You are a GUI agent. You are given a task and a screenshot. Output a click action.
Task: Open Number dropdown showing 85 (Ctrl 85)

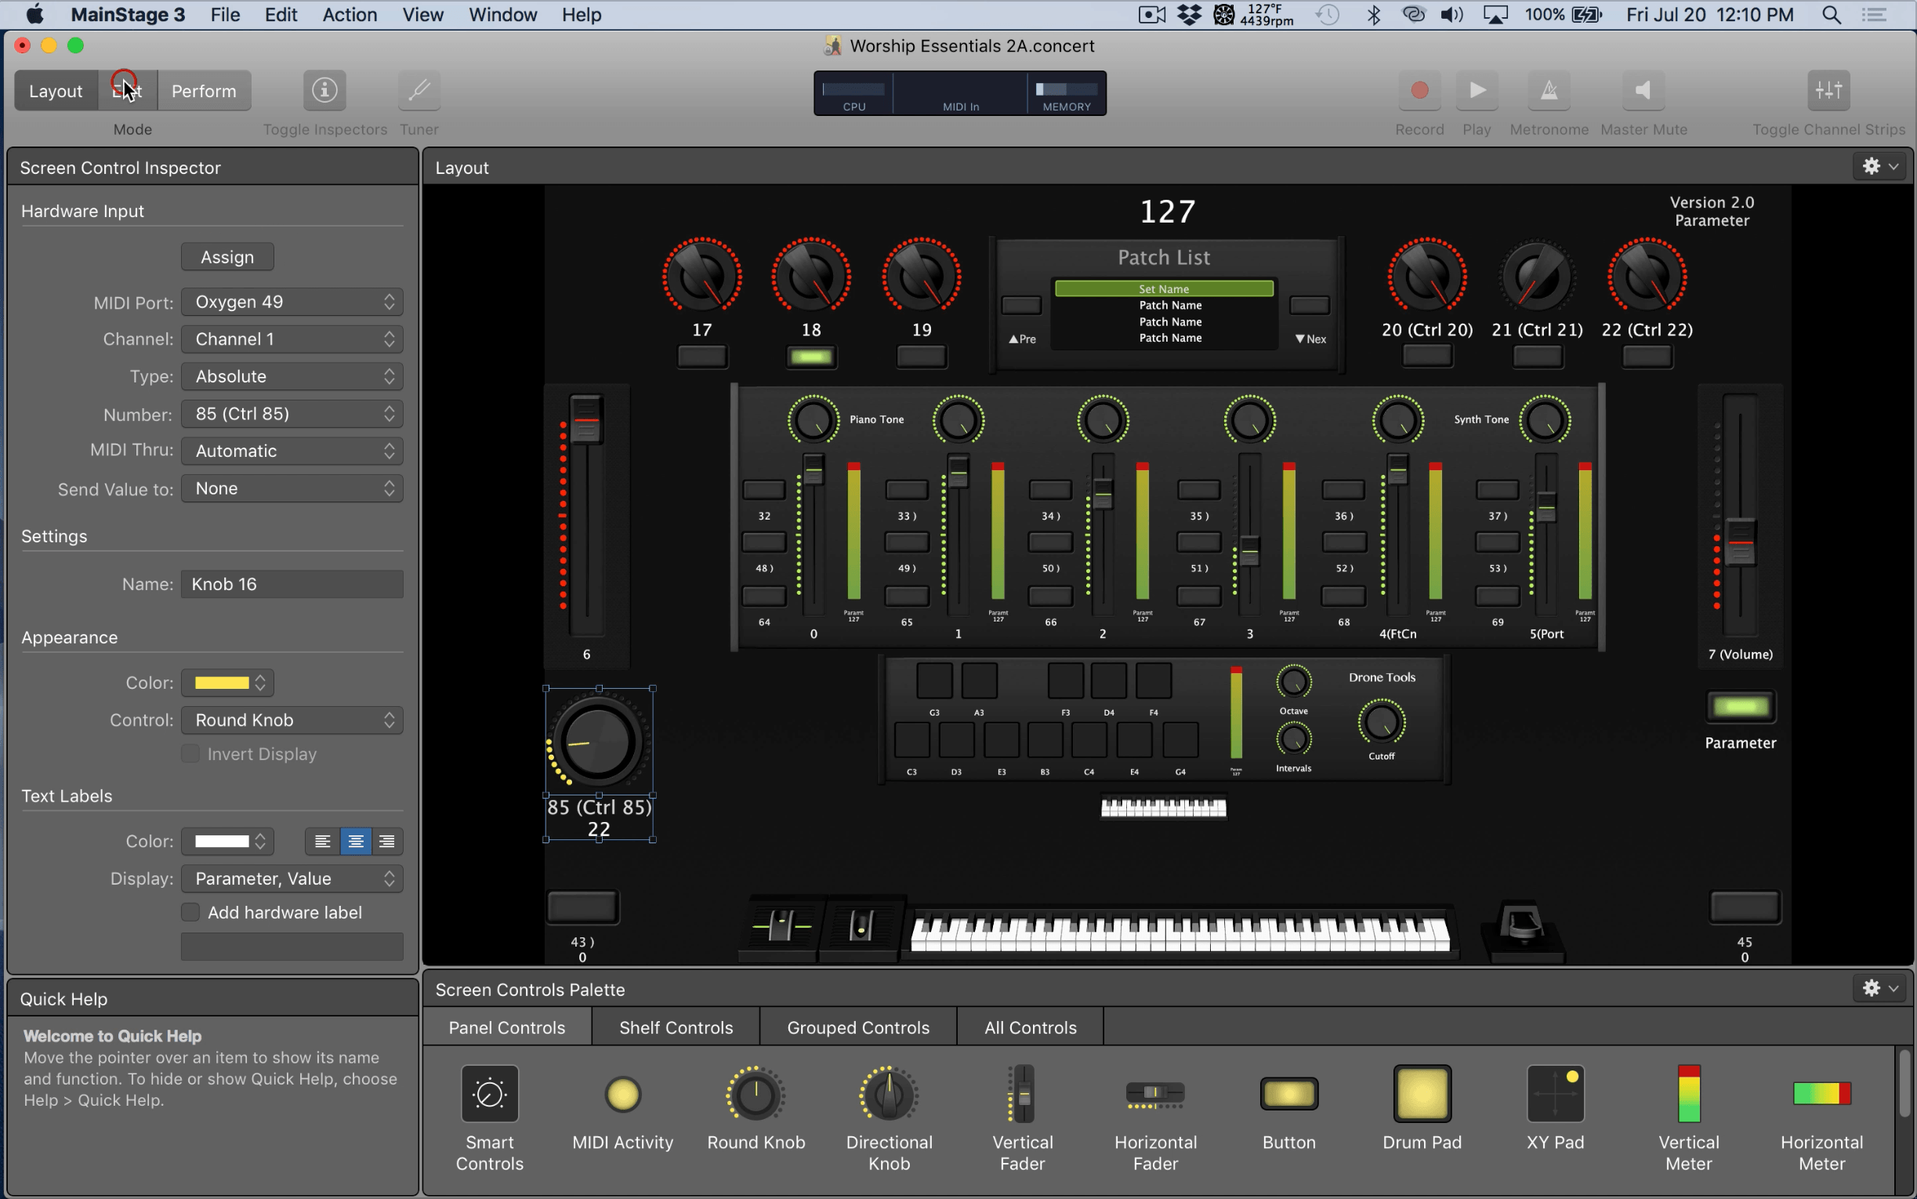tap(292, 413)
